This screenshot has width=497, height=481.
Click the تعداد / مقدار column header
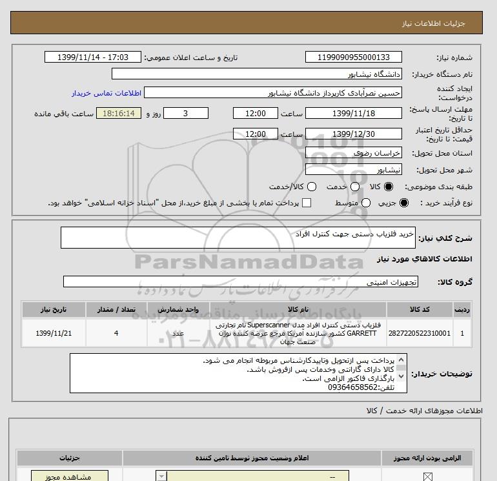[116, 309]
